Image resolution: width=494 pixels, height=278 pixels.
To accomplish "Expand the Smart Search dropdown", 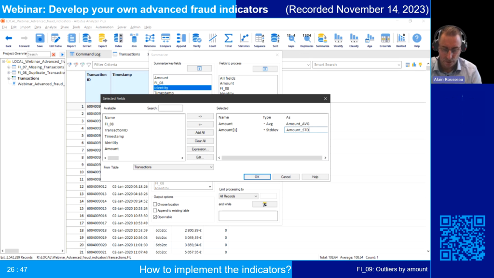I will [x=398, y=65].
